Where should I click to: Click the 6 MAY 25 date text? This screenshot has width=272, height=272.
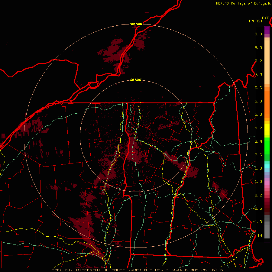coord(196,270)
